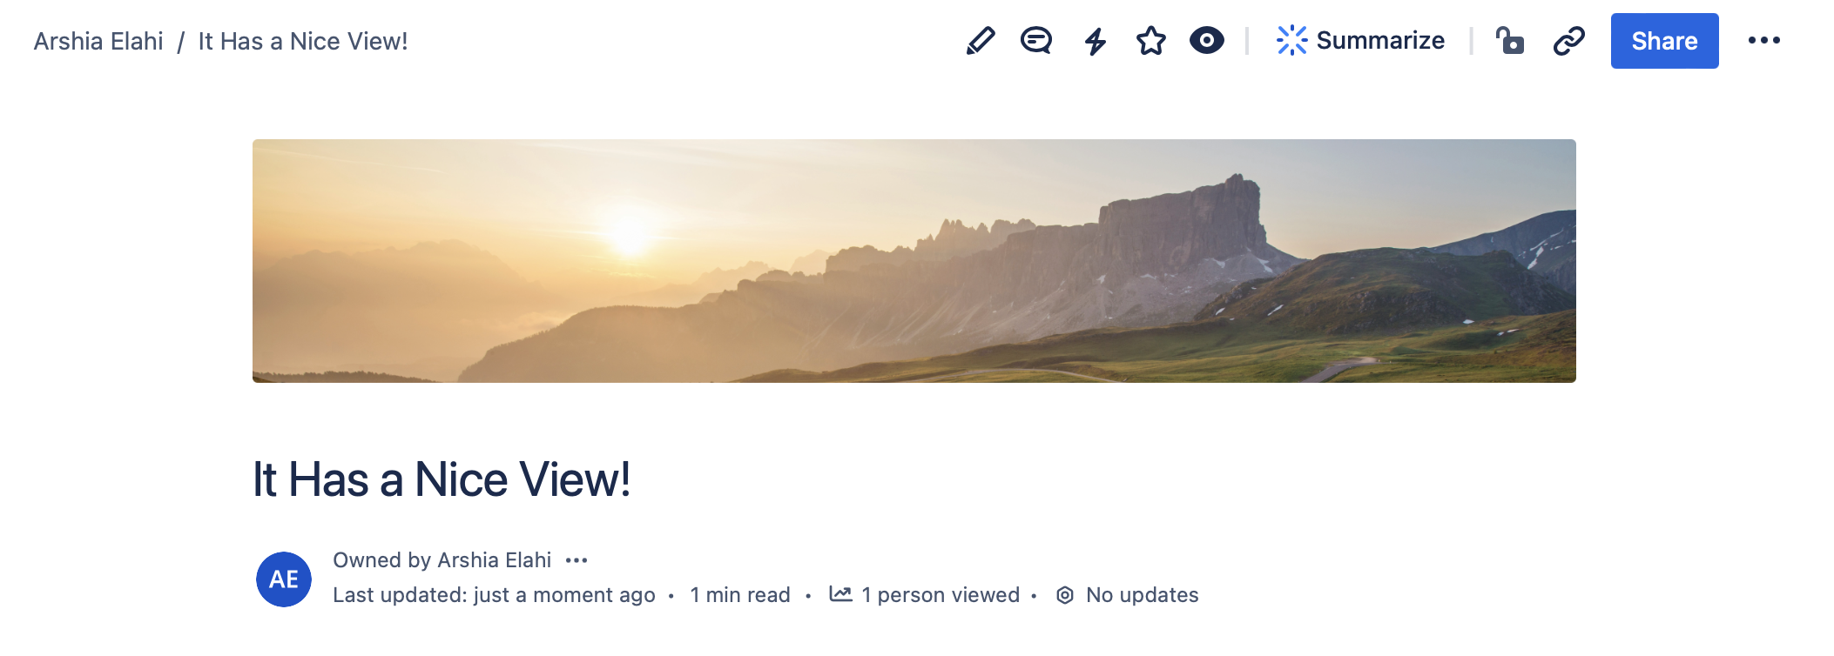Image resolution: width=1834 pixels, height=656 pixels.
Task: Star this page as a favorite
Action: 1151,41
